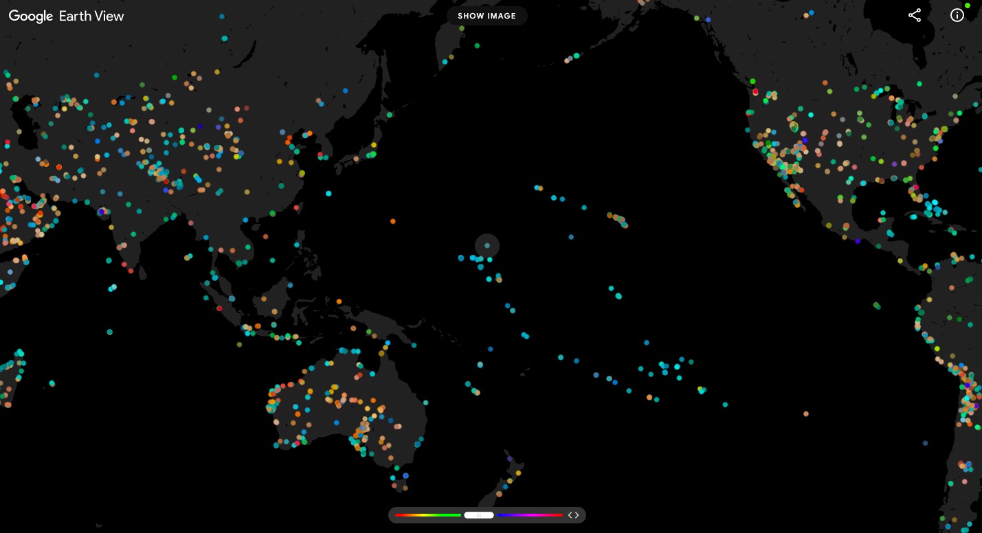Image resolution: width=982 pixels, height=533 pixels.
Task: Go to Google Earth View home logo
Action: [66, 16]
